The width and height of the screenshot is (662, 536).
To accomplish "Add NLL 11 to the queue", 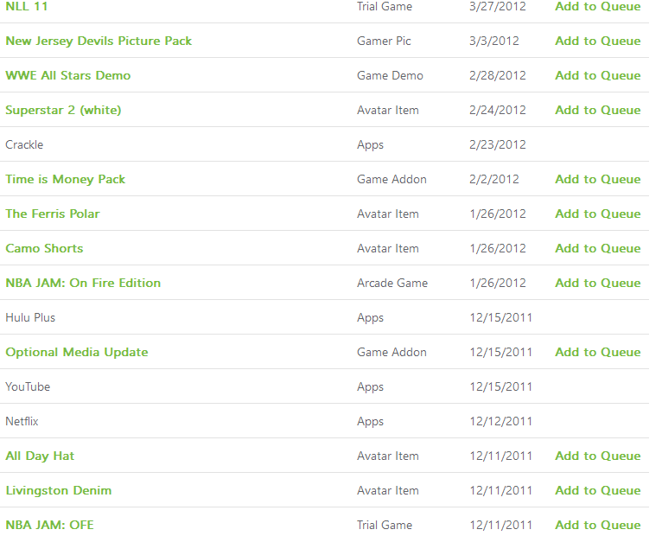I will coord(598,6).
